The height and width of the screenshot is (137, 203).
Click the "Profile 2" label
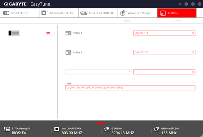click(77, 52)
